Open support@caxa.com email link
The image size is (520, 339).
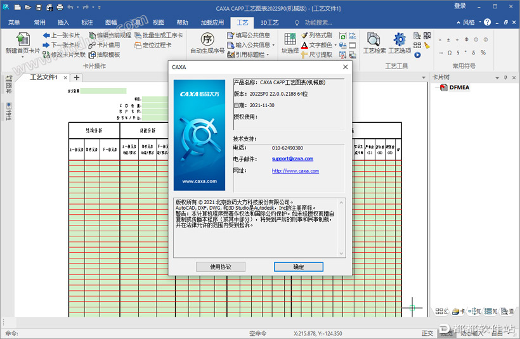click(x=292, y=159)
